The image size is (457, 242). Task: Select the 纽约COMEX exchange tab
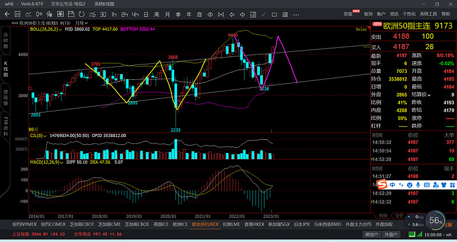click(x=53, y=224)
